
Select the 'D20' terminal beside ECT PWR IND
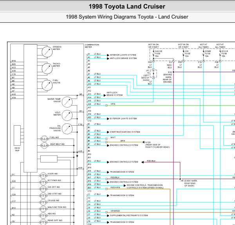(14, 181)
